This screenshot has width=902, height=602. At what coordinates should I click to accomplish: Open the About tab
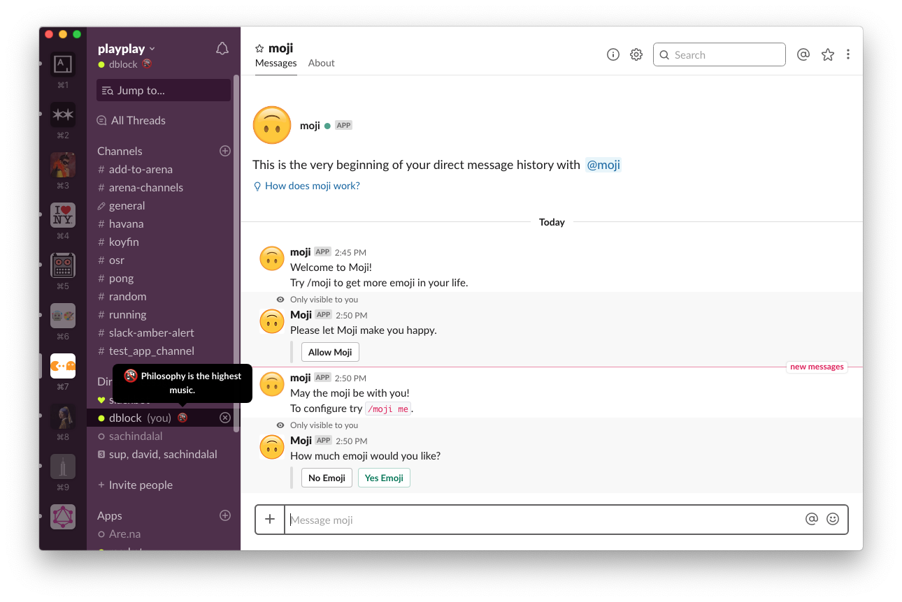322,63
